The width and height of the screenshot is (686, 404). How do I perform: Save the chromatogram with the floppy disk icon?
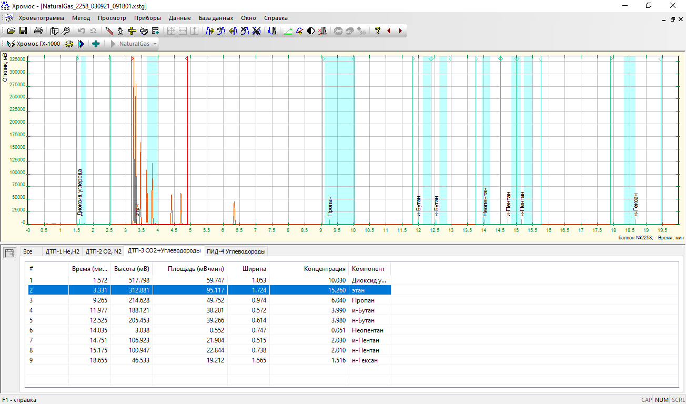coord(23,31)
